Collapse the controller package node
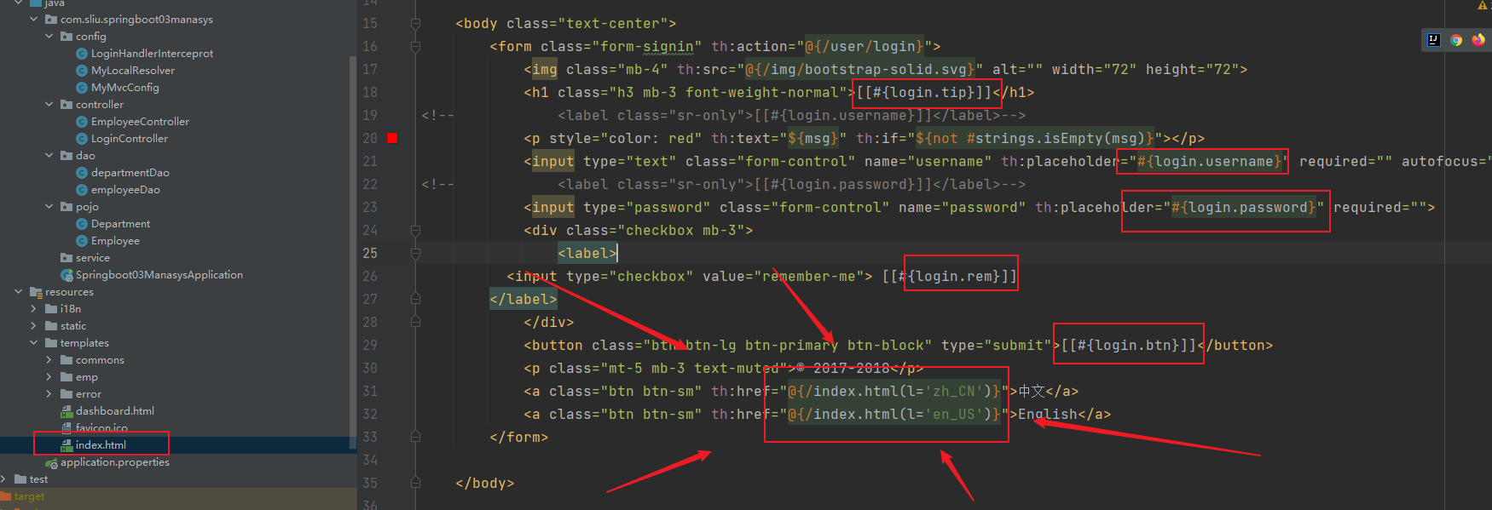1492x510 pixels. click(x=49, y=105)
